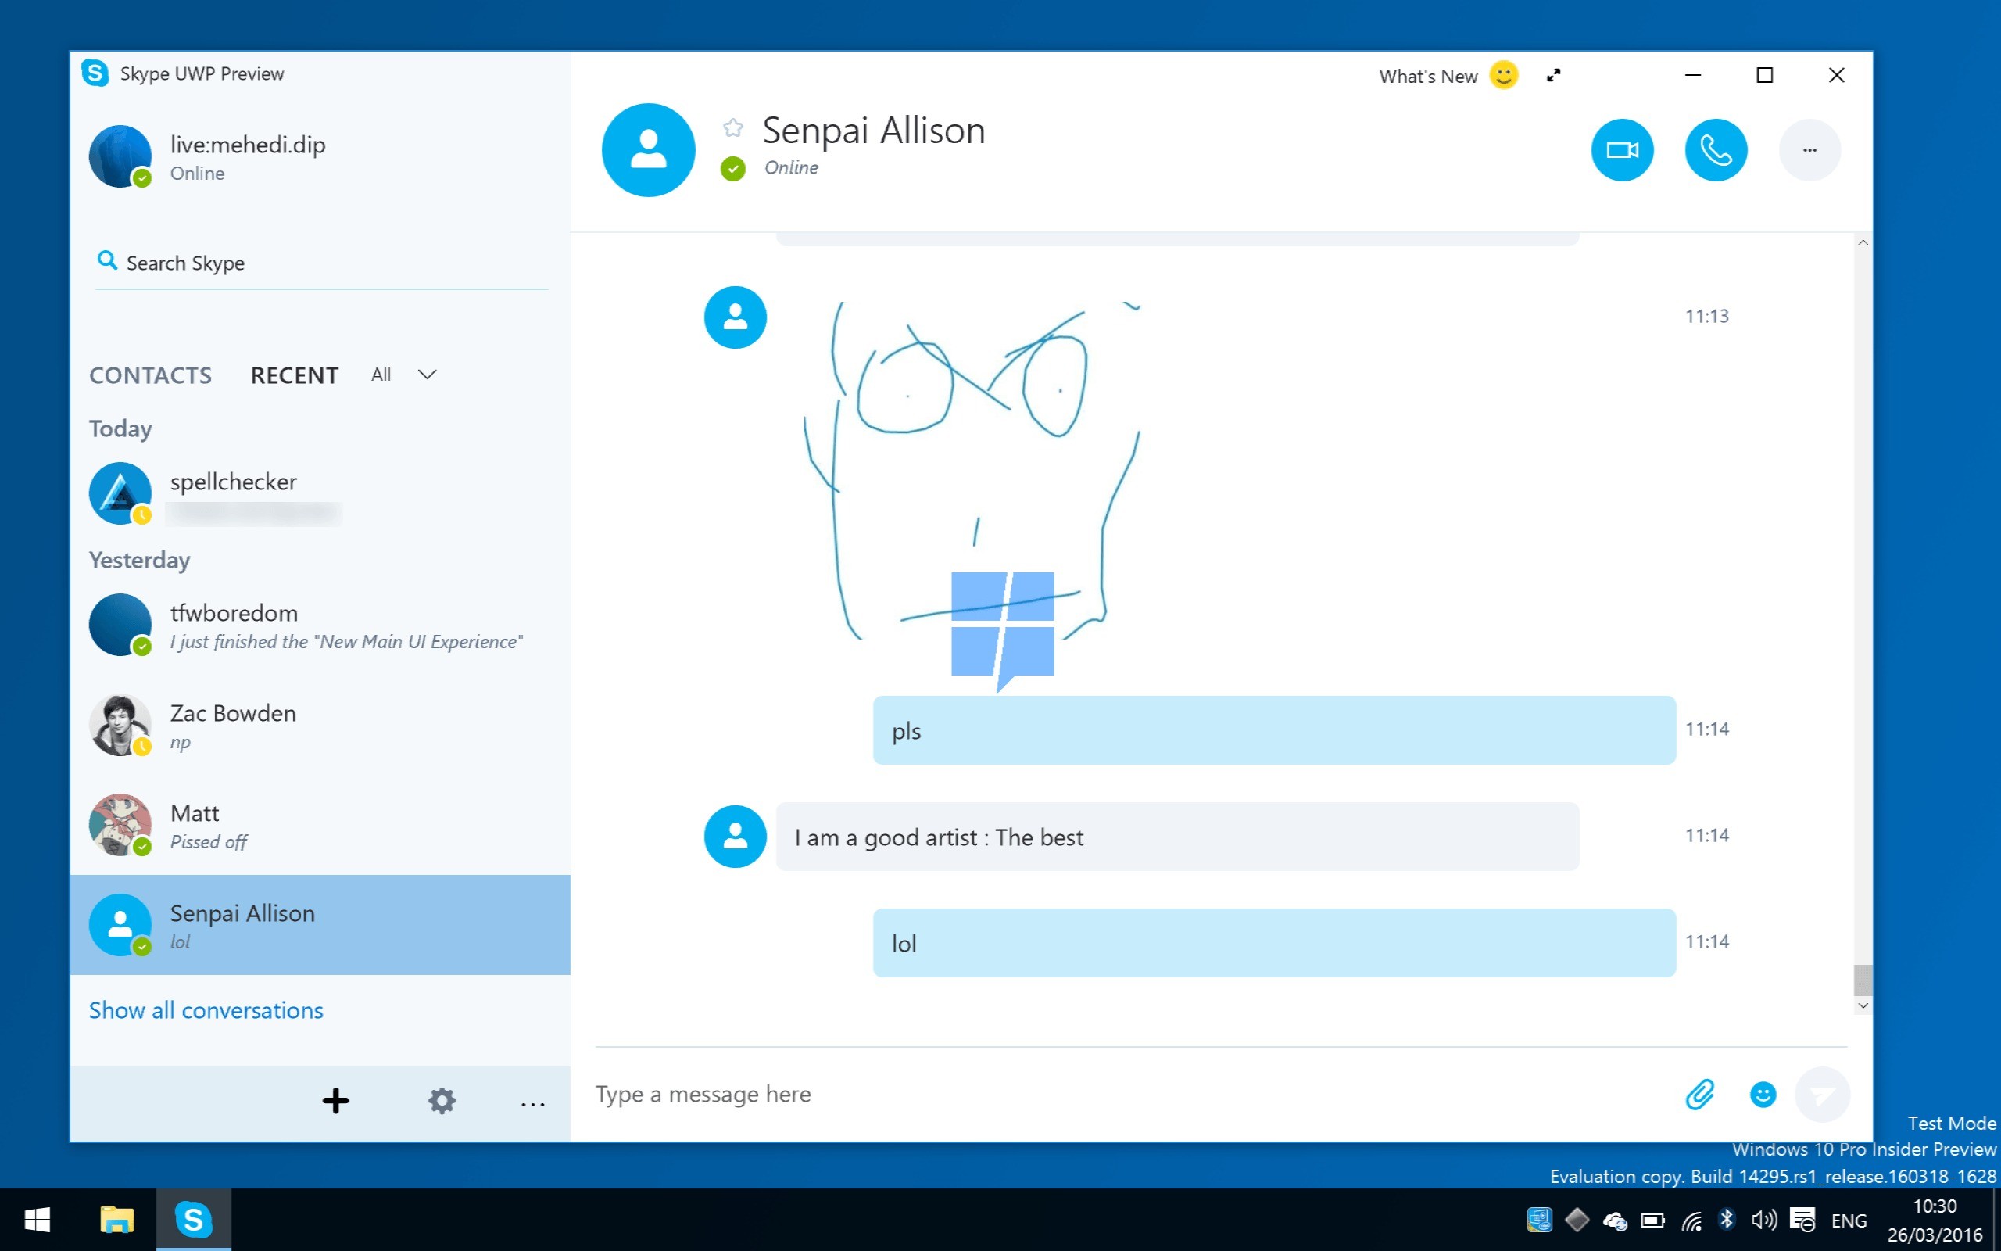Image resolution: width=2001 pixels, height=1251 pixels.
Task: Open the more options button in chat header
Action: 1809,150
